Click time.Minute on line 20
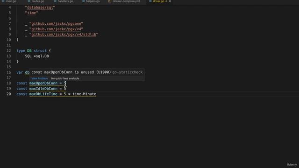Image resolution: width=299 pixels, height=168 pixels. (84, 94)
